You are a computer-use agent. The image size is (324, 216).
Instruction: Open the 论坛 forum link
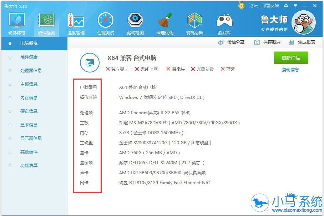[253, 6]
